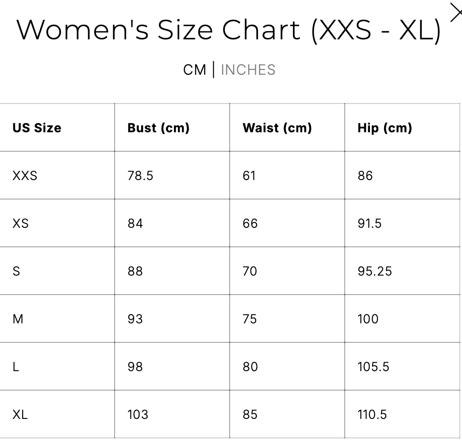Select the CM unit option
The height and width of the screenshot is (445, 462).
tap(195, 70)
